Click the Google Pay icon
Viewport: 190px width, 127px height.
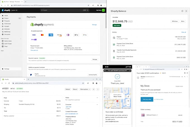(85, 35)
